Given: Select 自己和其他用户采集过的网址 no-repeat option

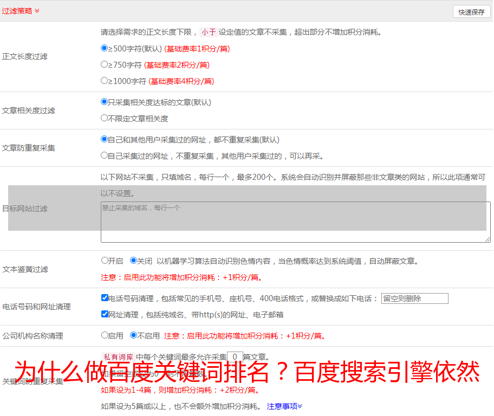Looking at the screenshot, I should pos(104,139).
